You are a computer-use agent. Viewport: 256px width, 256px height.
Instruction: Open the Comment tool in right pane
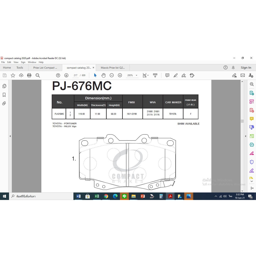[x=251, y=119]
